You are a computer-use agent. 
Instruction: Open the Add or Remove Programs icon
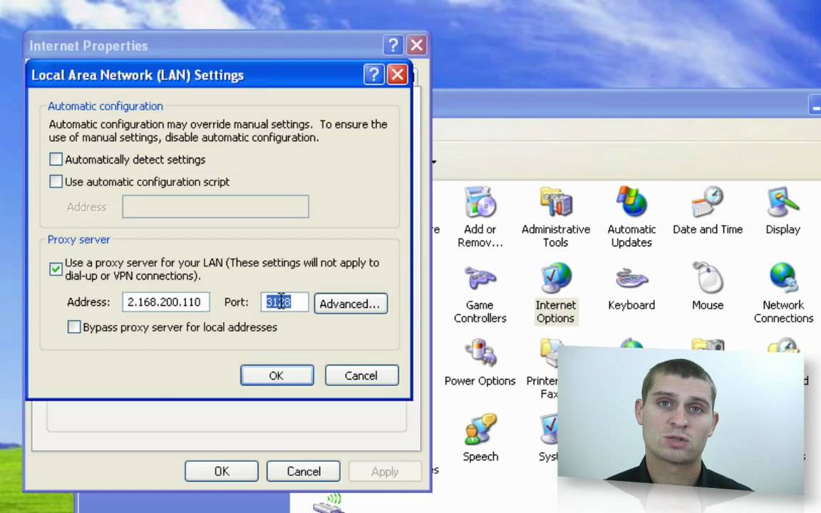480,217
